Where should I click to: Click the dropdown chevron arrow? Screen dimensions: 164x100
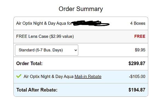pos(76,50)
